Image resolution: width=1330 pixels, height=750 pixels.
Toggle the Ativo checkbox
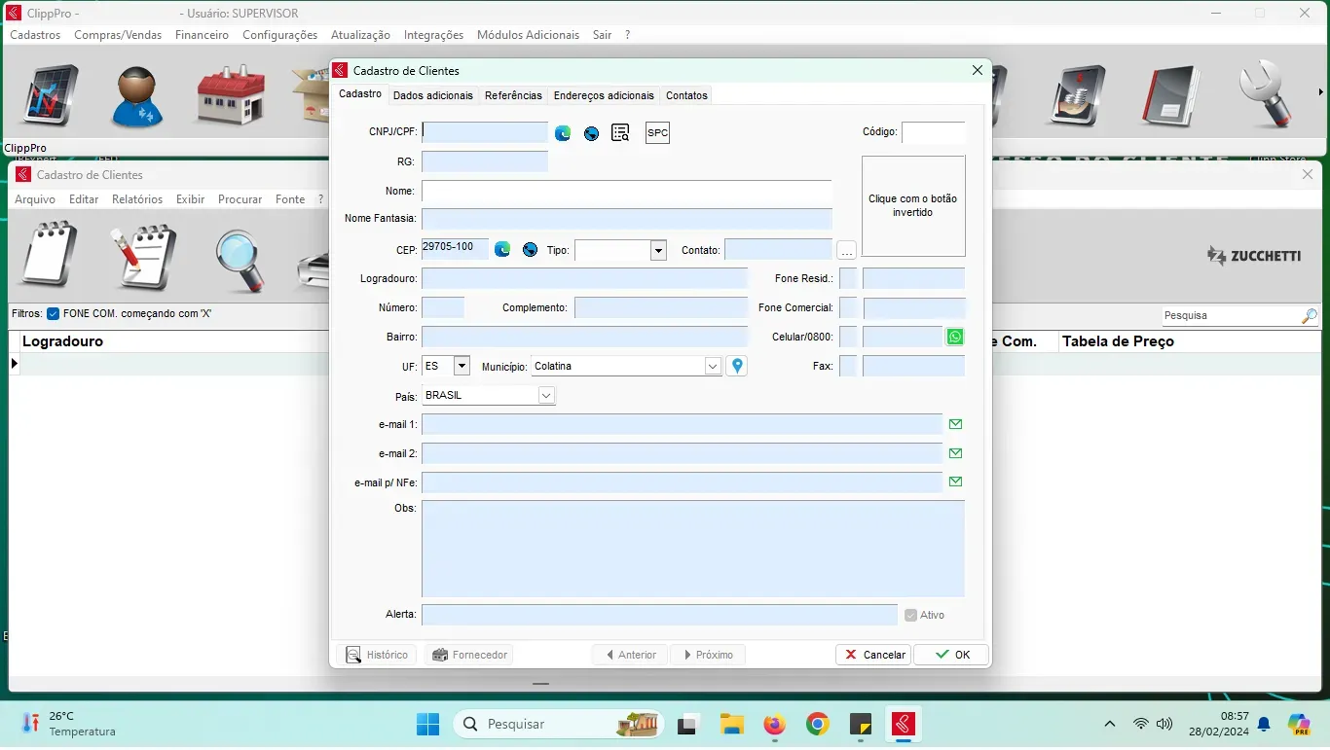point(910,615)
